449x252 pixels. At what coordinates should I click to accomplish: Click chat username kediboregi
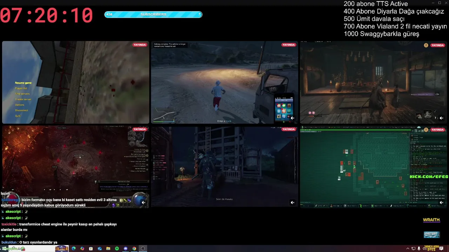tap(10, 199)
